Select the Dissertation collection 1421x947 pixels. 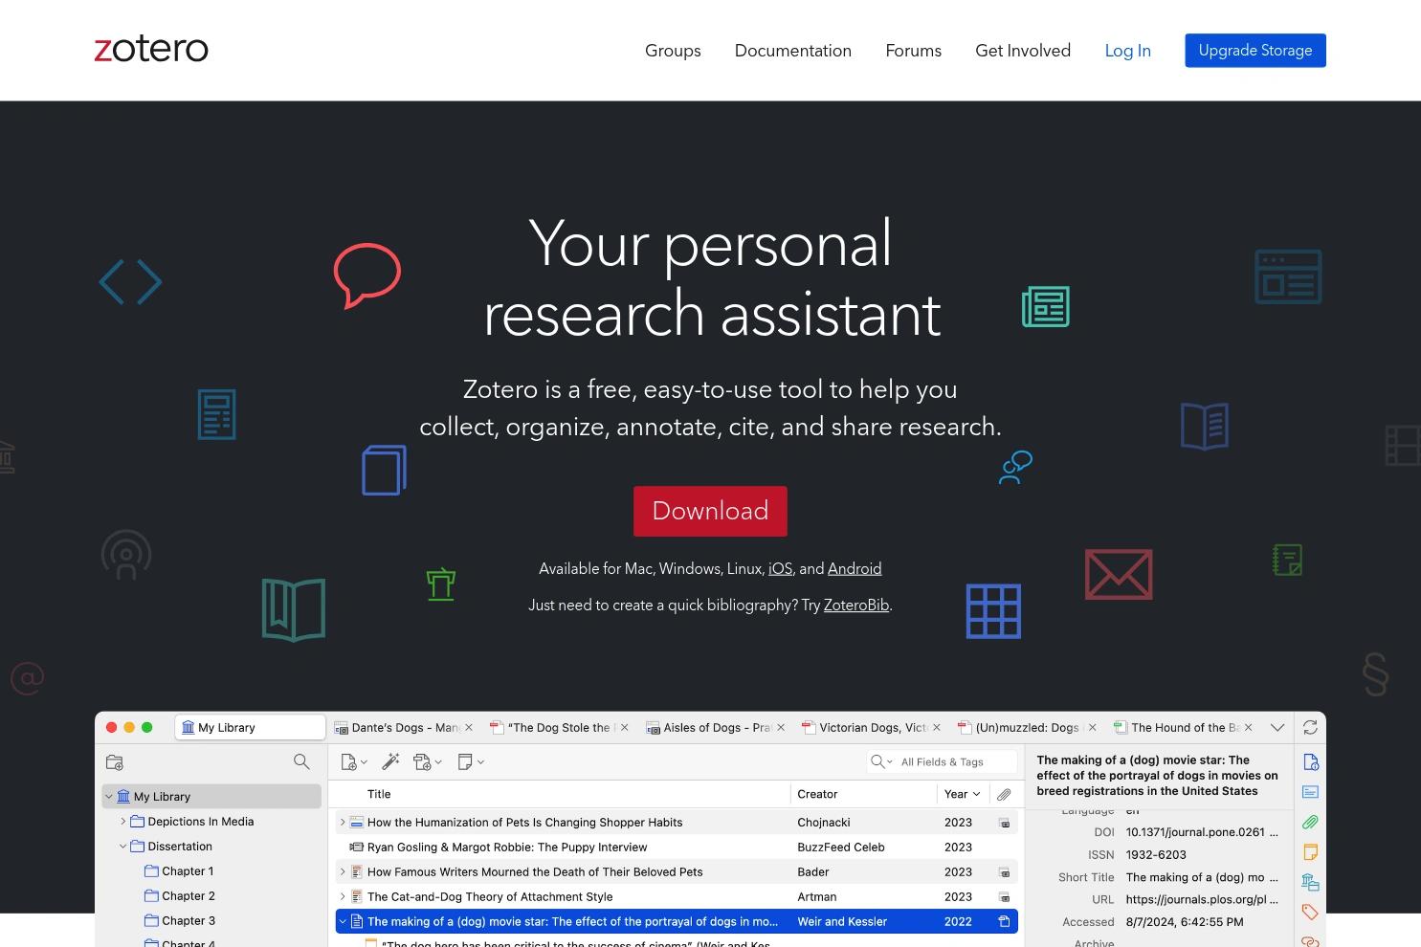[x=180, y=846]
